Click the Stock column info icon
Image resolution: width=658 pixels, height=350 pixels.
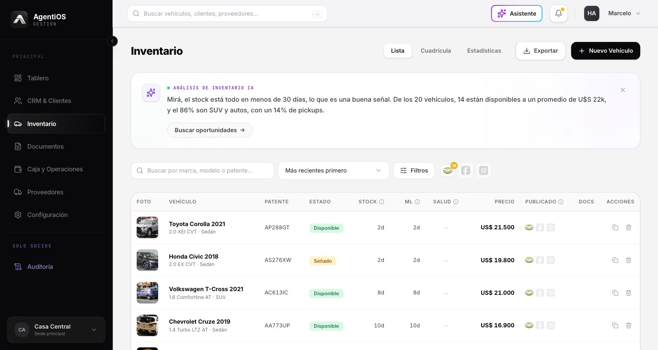pyautogui.click(x=382, y=202)
